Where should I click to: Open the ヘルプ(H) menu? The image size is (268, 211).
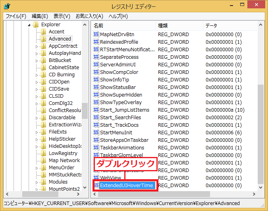pos(118,16)
